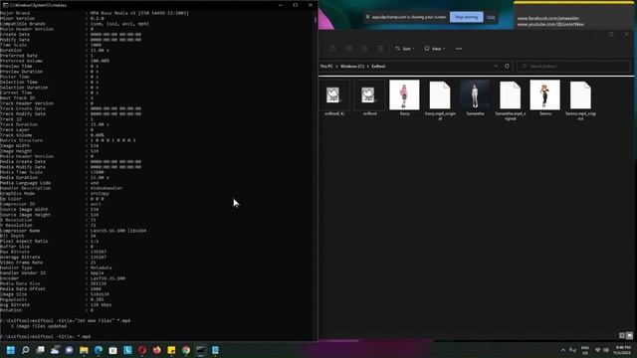Viewport: 637px width, 358px height.
Task: Open File Explorer from taskbar
Action: [x=84, y=350]
